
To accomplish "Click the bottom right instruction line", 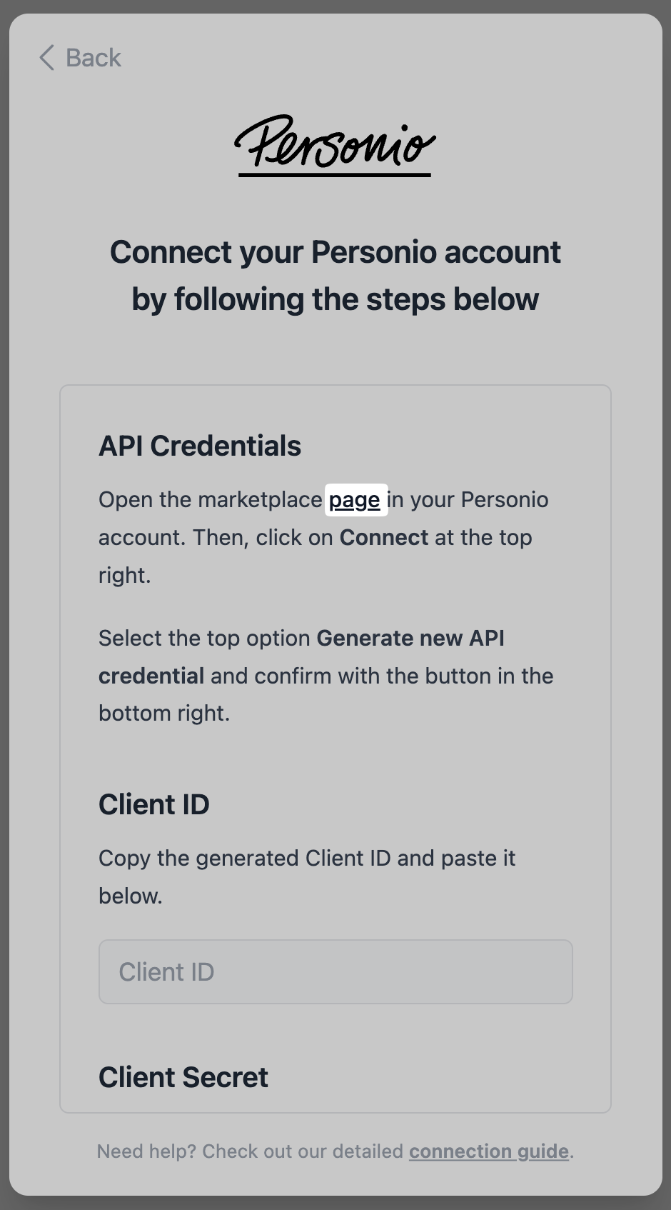I will click(164, 713).
